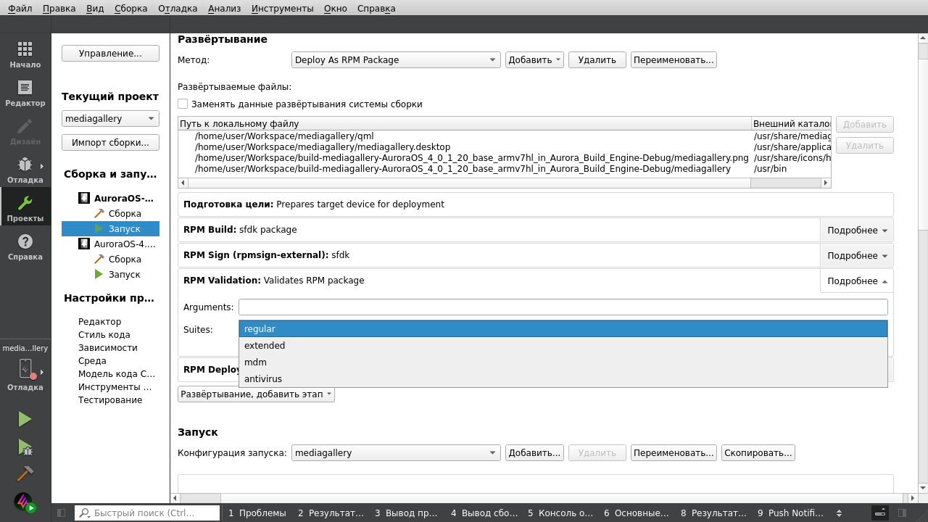The width and height of the screenshot is (928, 522).
Task: Open the Сборка menu
Action: pos(130,8)
